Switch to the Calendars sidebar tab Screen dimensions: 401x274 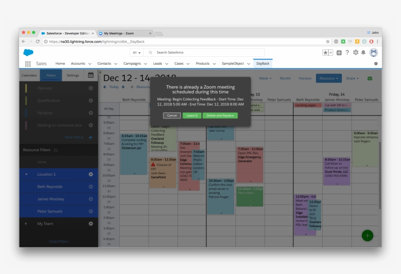coord(29,75)
